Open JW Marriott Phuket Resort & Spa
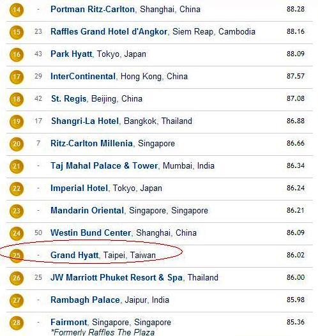 (116, 277)
